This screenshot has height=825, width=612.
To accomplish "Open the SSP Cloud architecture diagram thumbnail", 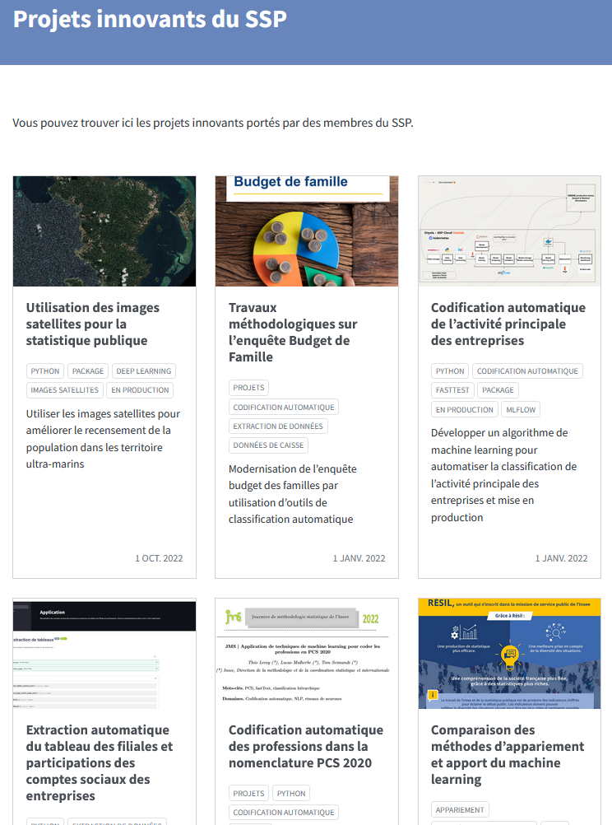I will (509, 231).
